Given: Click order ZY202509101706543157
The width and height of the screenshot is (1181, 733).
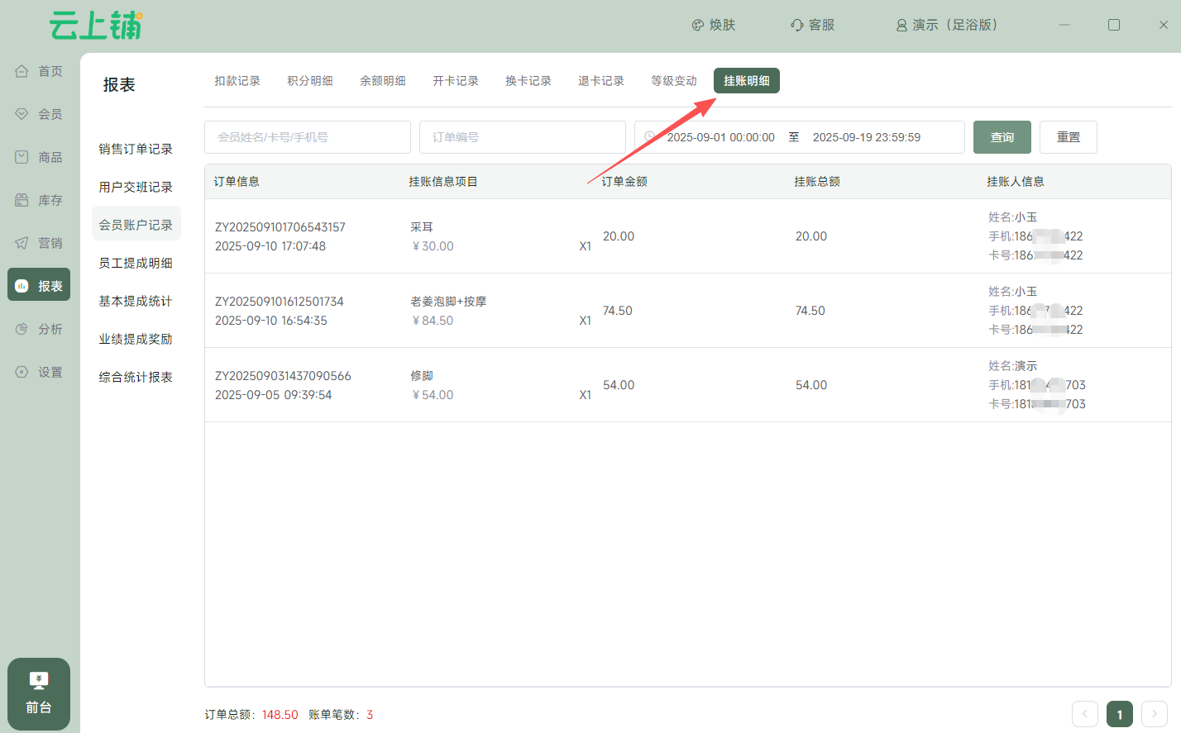Looking at the screenshot, I should coord(280,227).
